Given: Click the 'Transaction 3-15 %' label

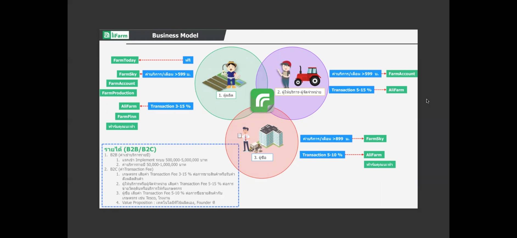Looking at the screenshot, I should (x=171, y=106).
